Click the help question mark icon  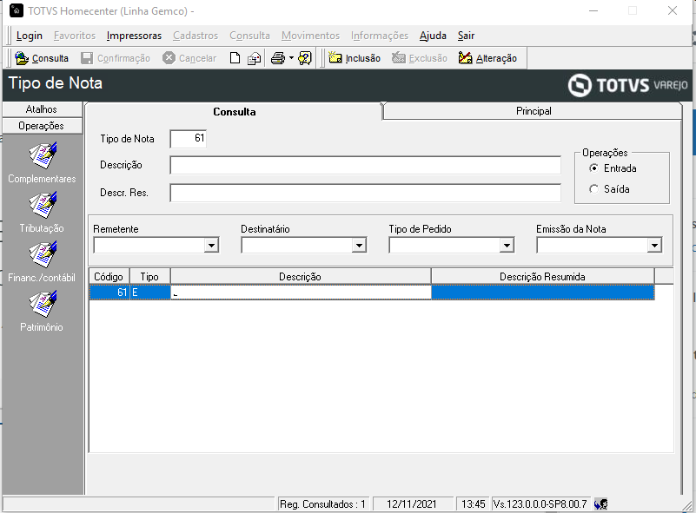pos(305,58)
